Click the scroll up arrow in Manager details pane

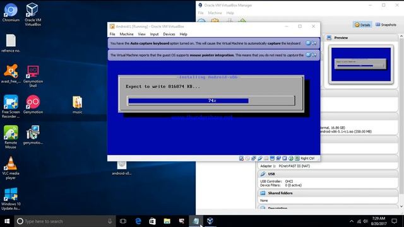pos(401,37)
